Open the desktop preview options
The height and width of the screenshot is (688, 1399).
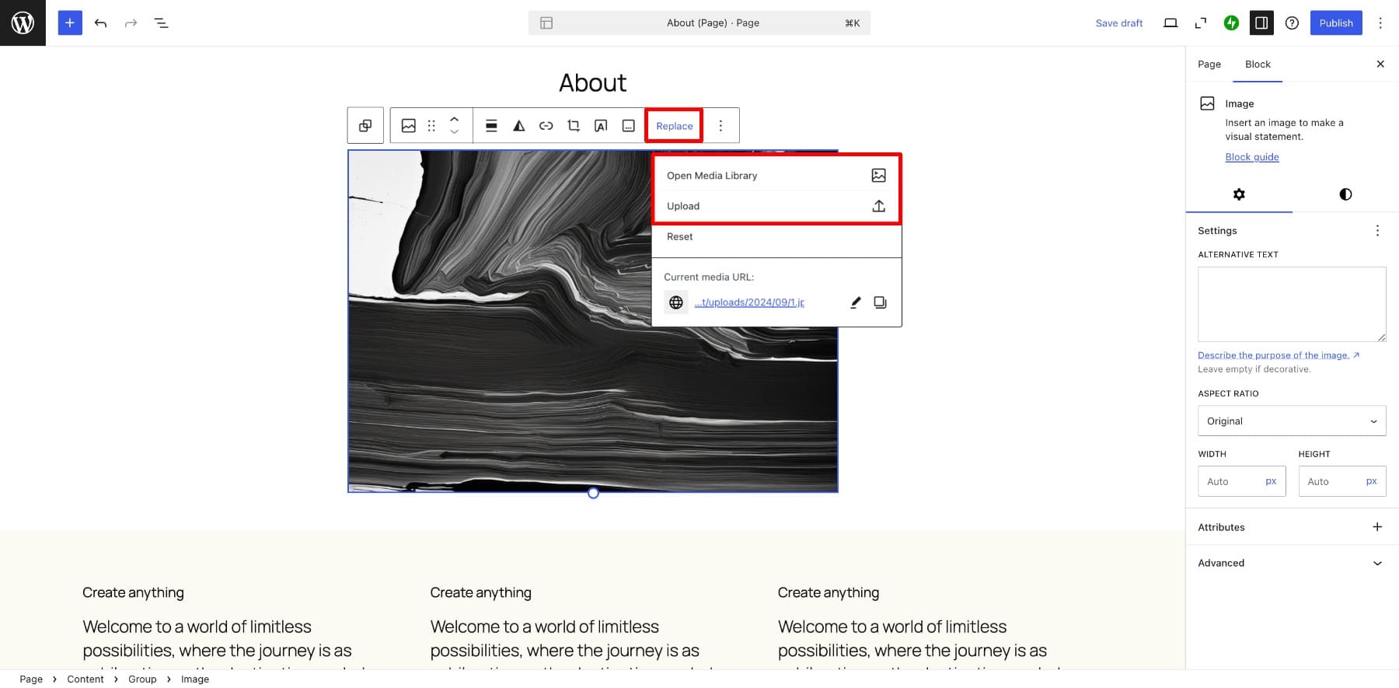pos(1170,23)
